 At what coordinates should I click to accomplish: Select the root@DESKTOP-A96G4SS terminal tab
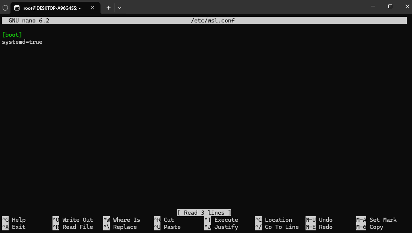pos(52,7)
